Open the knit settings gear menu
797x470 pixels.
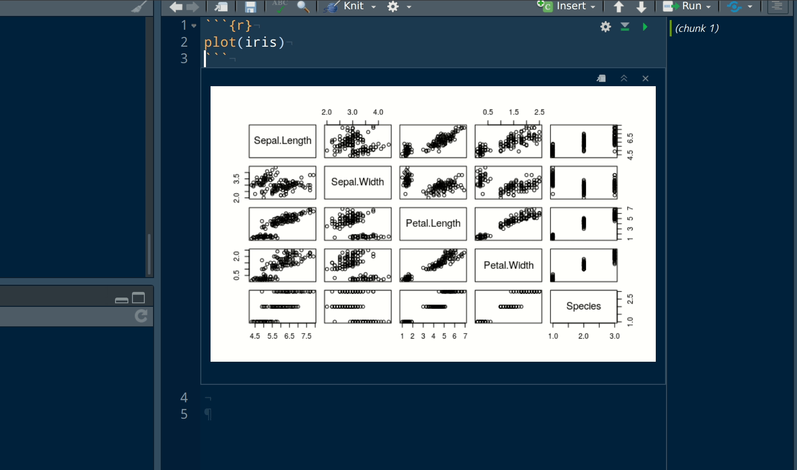point(393,7)
